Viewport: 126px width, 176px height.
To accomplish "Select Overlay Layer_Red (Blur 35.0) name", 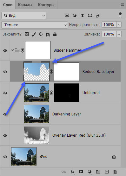I will click(79, 135).
